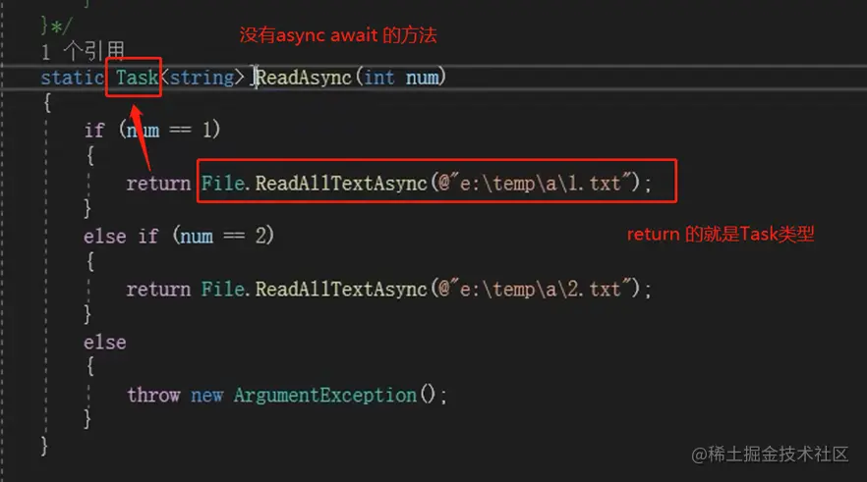Click the string path e:\temp\a\1.txt
Image resolution: width=867 pixels, height=482 pixels.
(x=535, y=183)
